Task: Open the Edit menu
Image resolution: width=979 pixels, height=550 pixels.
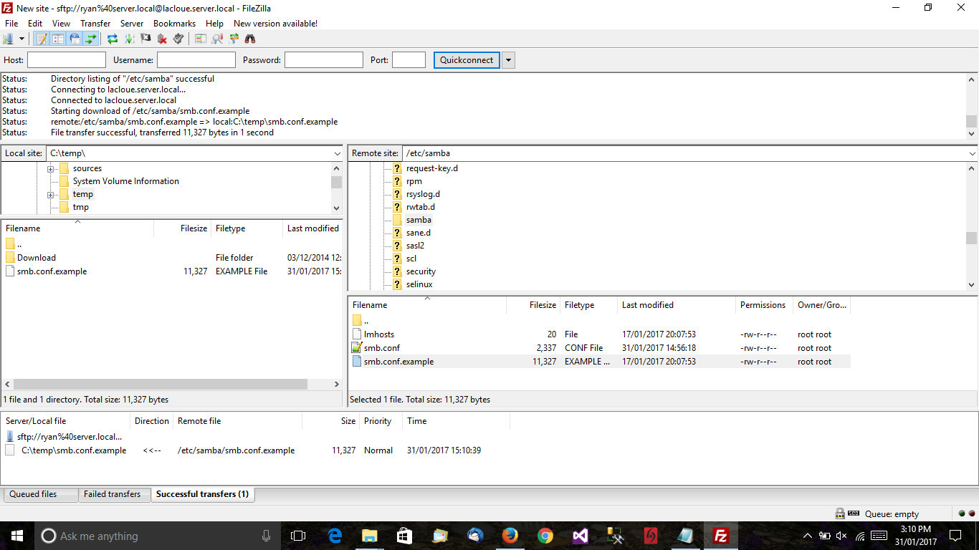Action: point(35,24)
